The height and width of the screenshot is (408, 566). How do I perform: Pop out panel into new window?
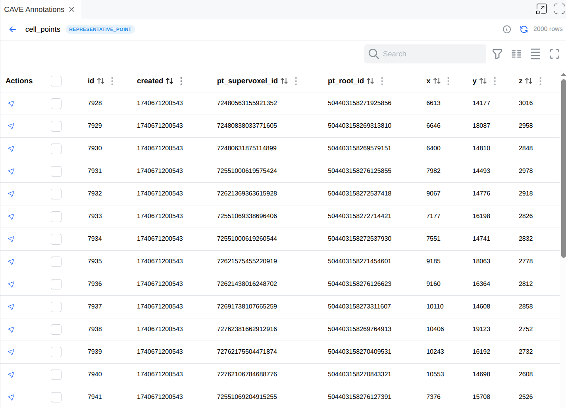pyautogui.click(x=541, y=9)
